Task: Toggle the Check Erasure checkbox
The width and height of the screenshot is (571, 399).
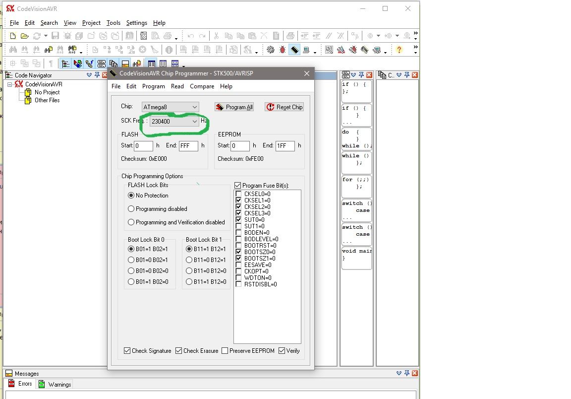Action: 179,350
